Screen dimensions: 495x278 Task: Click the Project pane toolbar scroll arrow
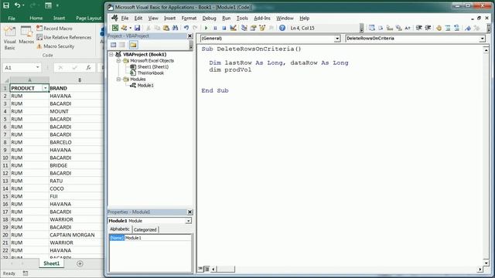pos(191,45)
